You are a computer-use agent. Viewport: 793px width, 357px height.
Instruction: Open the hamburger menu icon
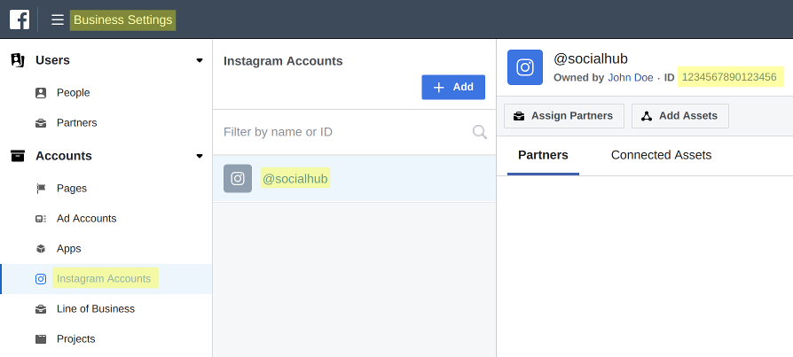tap(58, 19)
